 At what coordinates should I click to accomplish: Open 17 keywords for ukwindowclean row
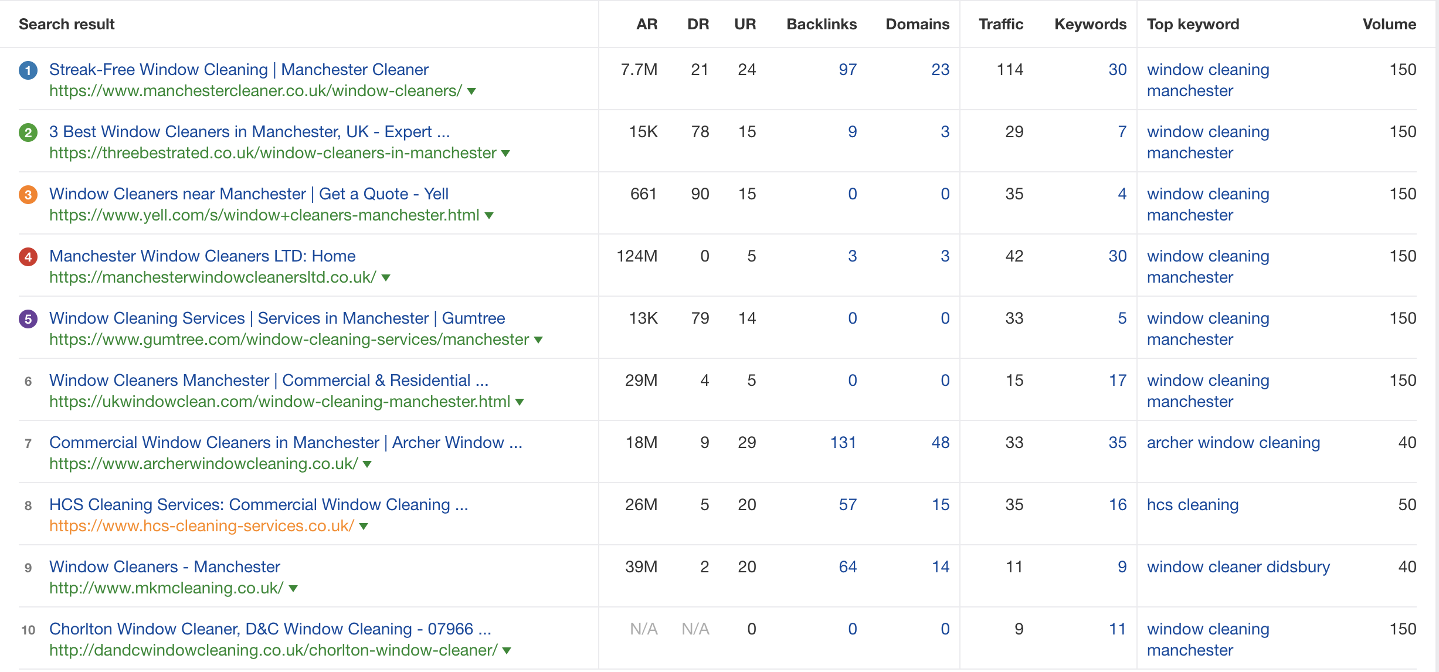(x=1117, y=380)
